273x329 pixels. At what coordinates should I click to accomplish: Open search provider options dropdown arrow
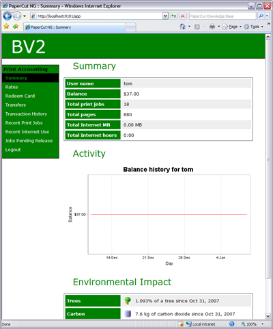pos(267,16)
